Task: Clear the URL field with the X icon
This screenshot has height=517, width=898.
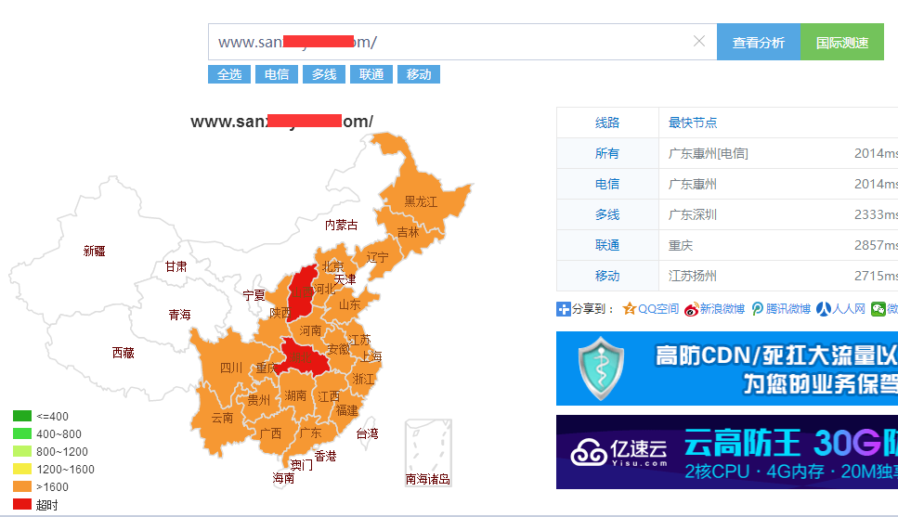Action: (x=699, y=42)
